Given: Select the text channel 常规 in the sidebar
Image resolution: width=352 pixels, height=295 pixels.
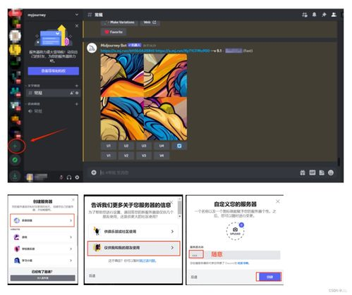Looking at the screenshot, I should [x=54, y=93].
